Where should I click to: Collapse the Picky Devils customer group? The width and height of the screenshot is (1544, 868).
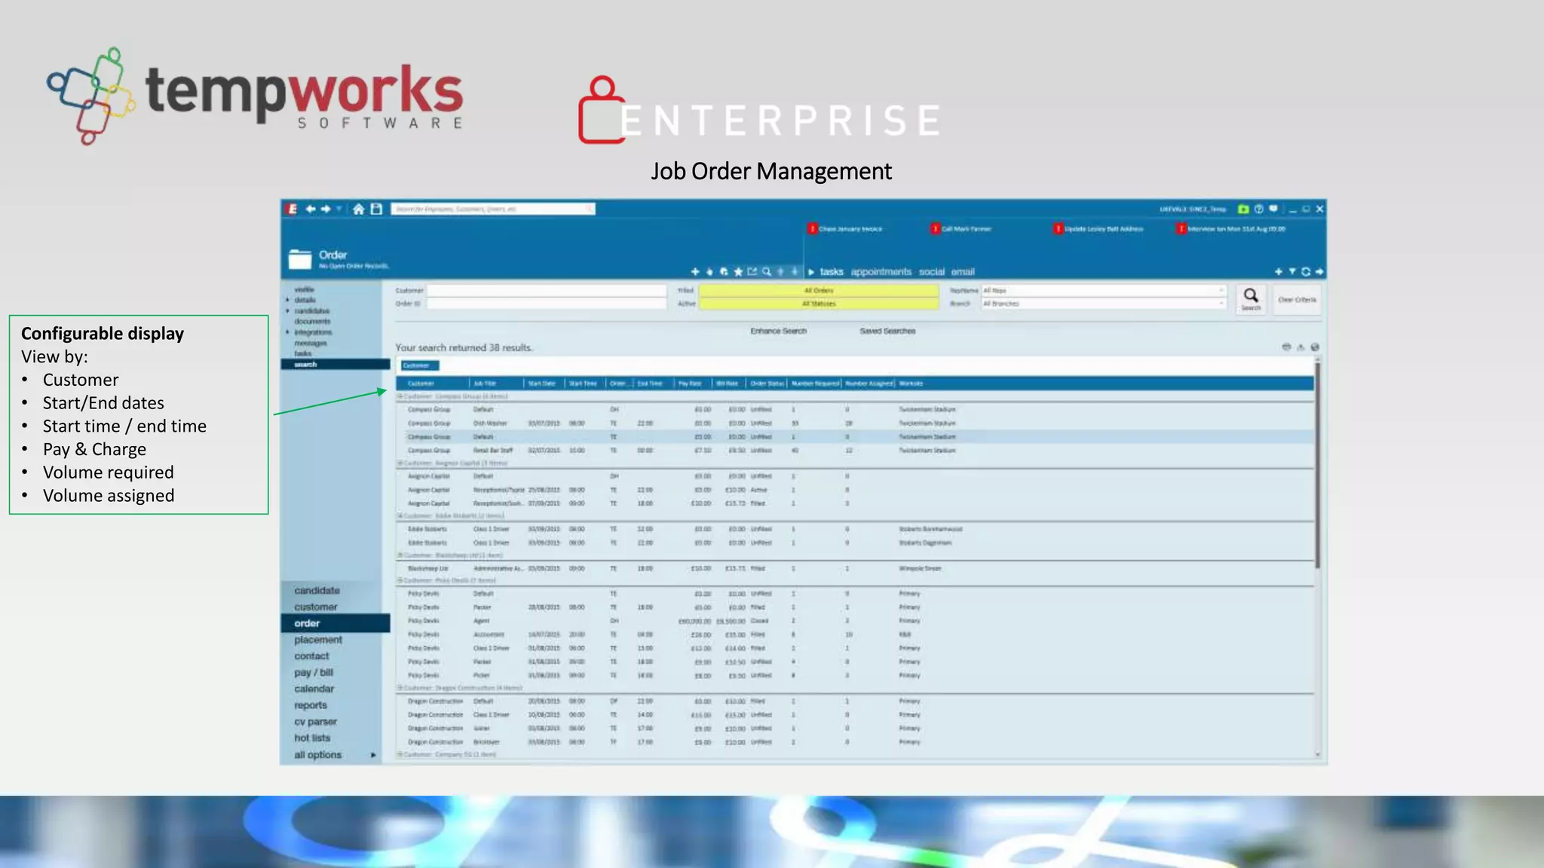[x=400, y=580]
